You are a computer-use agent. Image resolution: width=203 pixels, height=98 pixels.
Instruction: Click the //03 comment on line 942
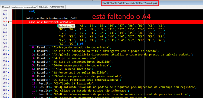[73, 19]
